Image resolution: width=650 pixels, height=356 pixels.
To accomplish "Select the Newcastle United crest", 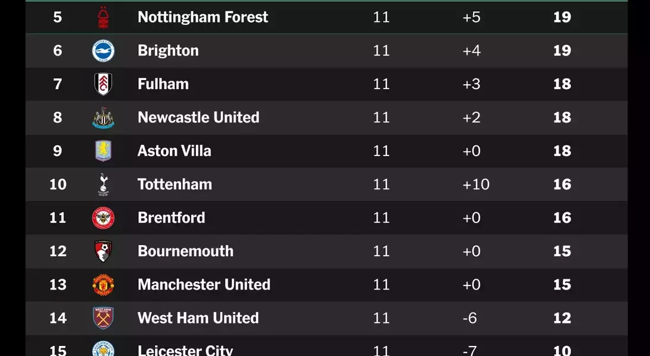I will tap(103, 117).
